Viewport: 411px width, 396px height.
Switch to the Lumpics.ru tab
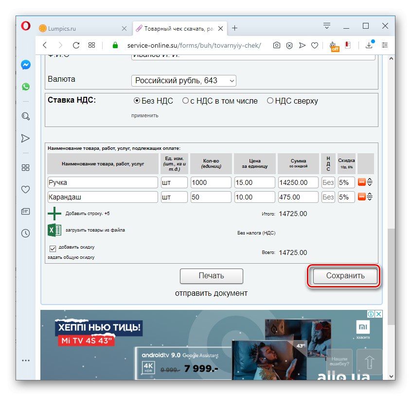click(83, 28)
